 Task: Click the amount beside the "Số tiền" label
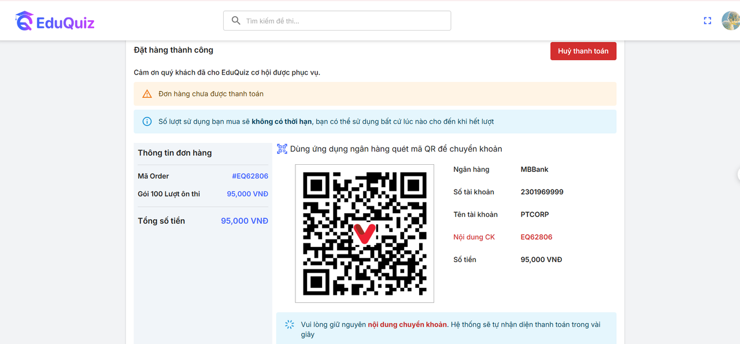(541, 260)
